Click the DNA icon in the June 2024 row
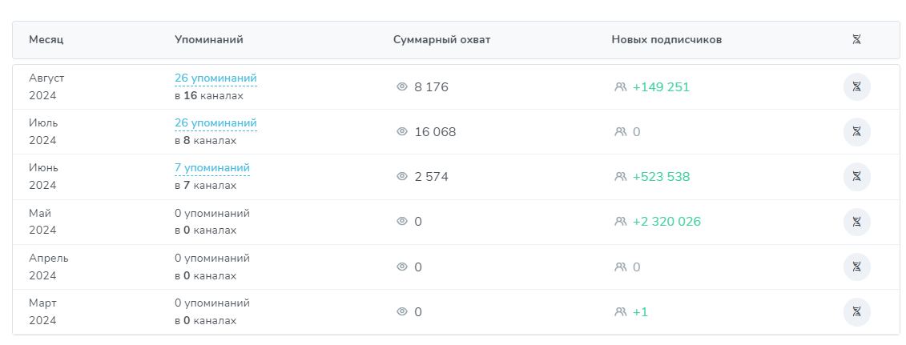This screenshot has width=906, height=345. 856,176
